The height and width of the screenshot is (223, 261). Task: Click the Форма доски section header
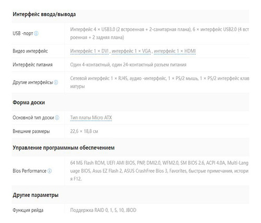29,103
